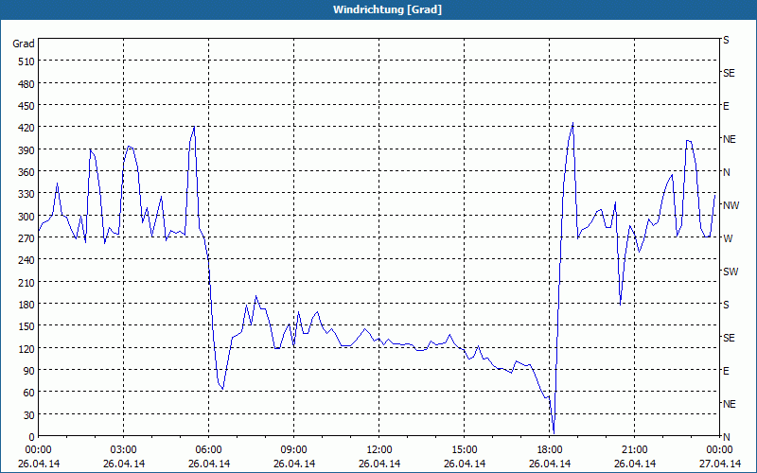The height and width of the screenshot is (473, 757).
Task: Select the '510' y-axis value
Action: click(x=26, y=61)
